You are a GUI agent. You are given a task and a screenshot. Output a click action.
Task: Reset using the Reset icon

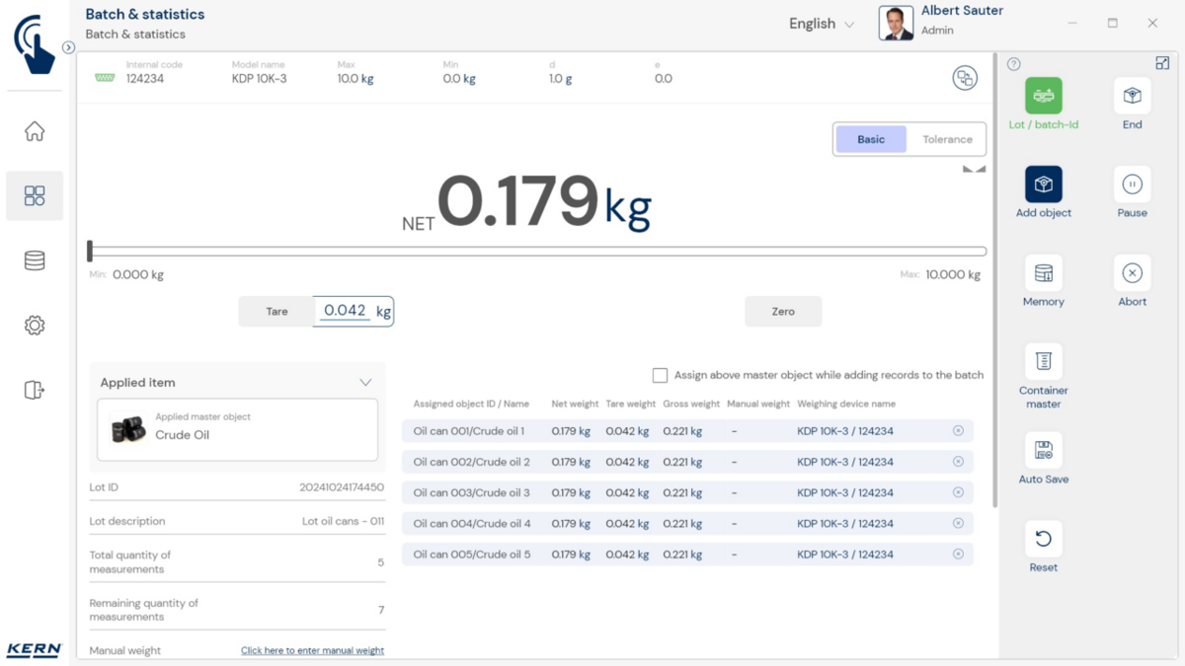pos(1043,540)
